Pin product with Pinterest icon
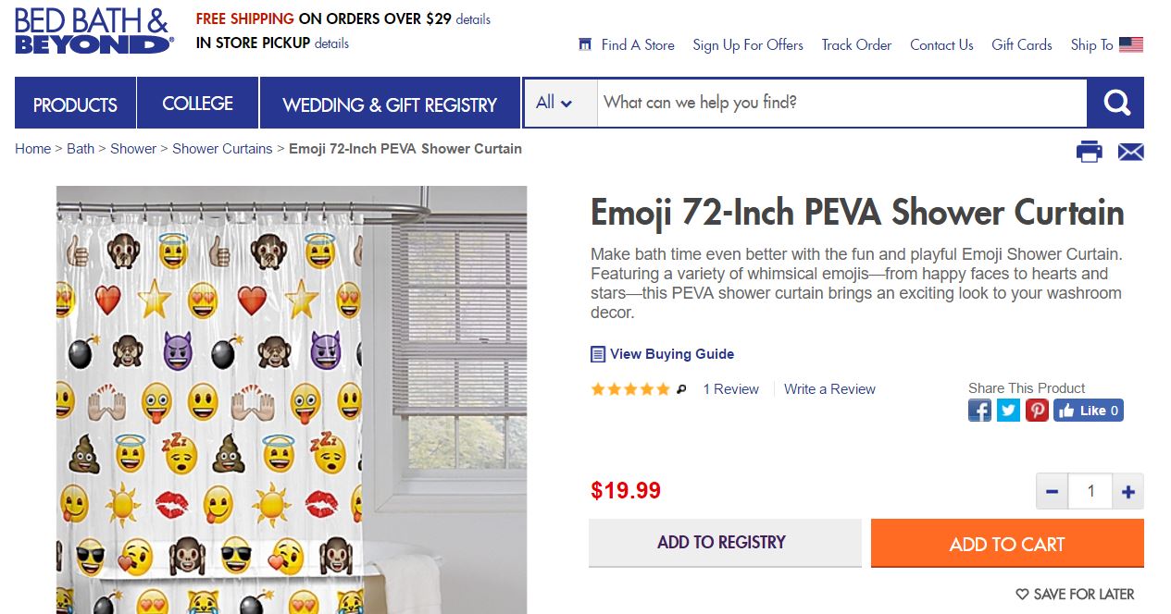 click(1037, 411)
